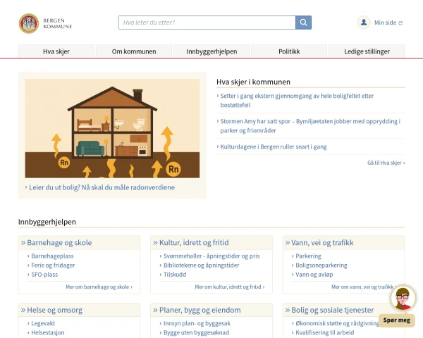Open the Barnehageplass link

pos(52,256)
